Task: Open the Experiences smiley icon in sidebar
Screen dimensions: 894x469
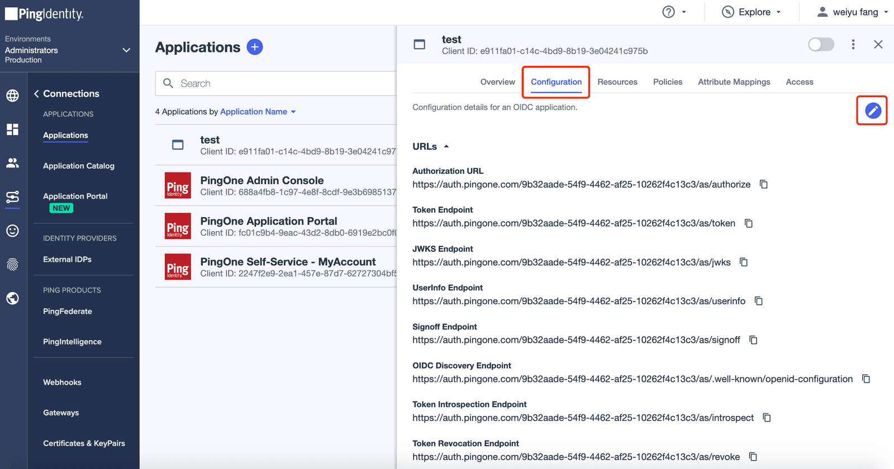Action: (12, 231)
